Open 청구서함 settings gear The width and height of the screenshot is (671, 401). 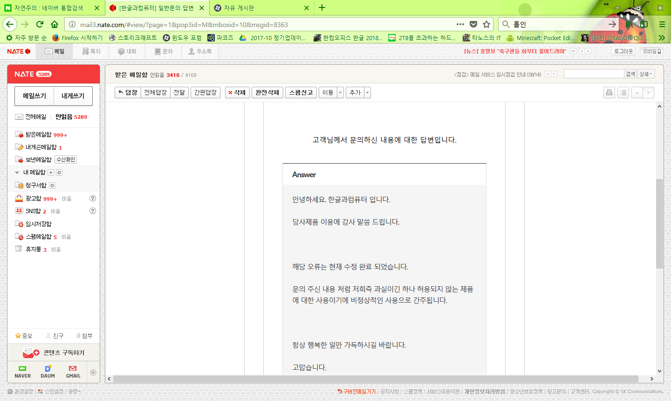(52, 186)
